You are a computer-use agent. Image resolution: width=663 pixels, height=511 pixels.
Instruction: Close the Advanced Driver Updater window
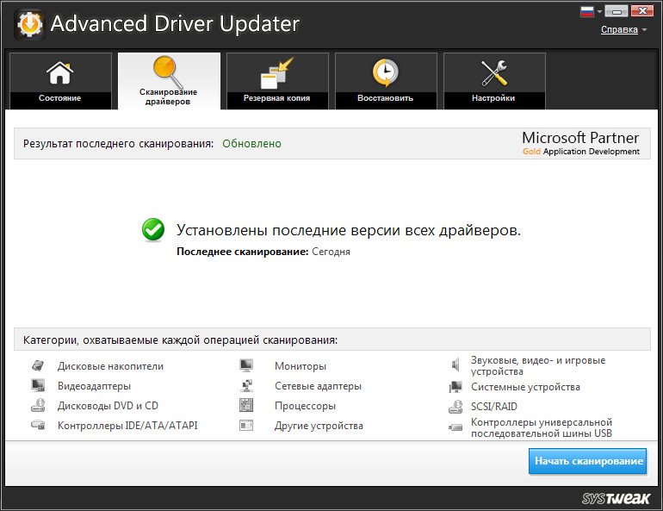pos(641,11)
